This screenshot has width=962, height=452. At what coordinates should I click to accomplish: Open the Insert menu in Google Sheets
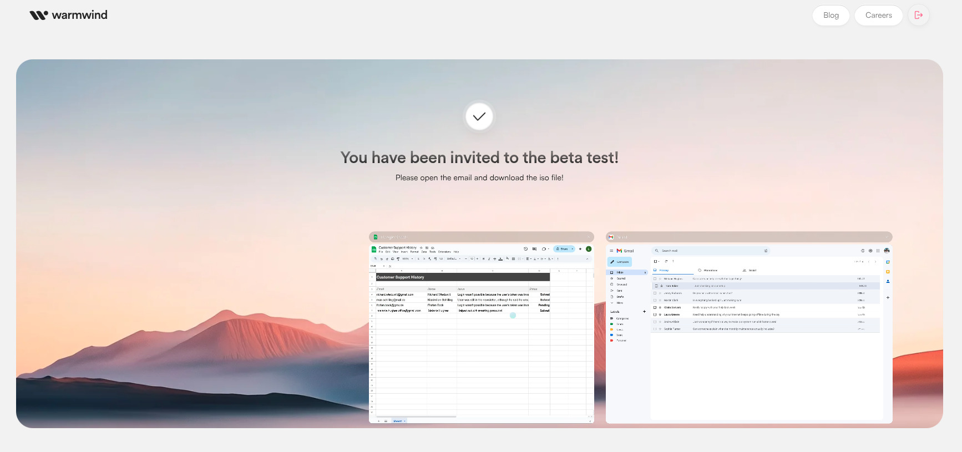(x=404, y=252)
